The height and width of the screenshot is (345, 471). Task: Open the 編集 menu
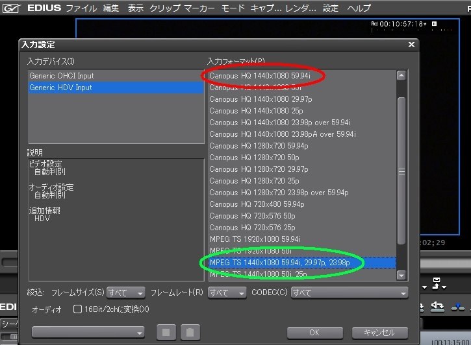pos(111,8)
